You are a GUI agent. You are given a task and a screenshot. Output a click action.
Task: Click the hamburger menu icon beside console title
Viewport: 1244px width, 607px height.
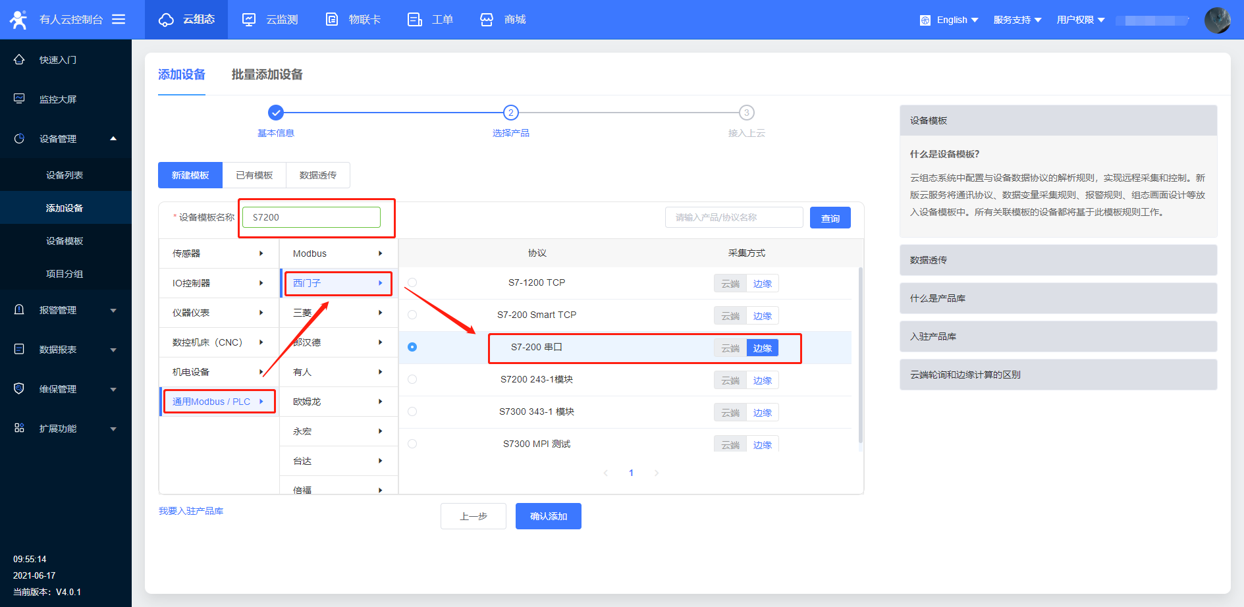[x=119, y=19]
